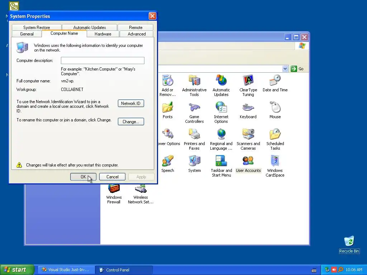Click the Go button in Control Panel
Viewport: 367px width, 275px height.
click(x=297, y=69)
